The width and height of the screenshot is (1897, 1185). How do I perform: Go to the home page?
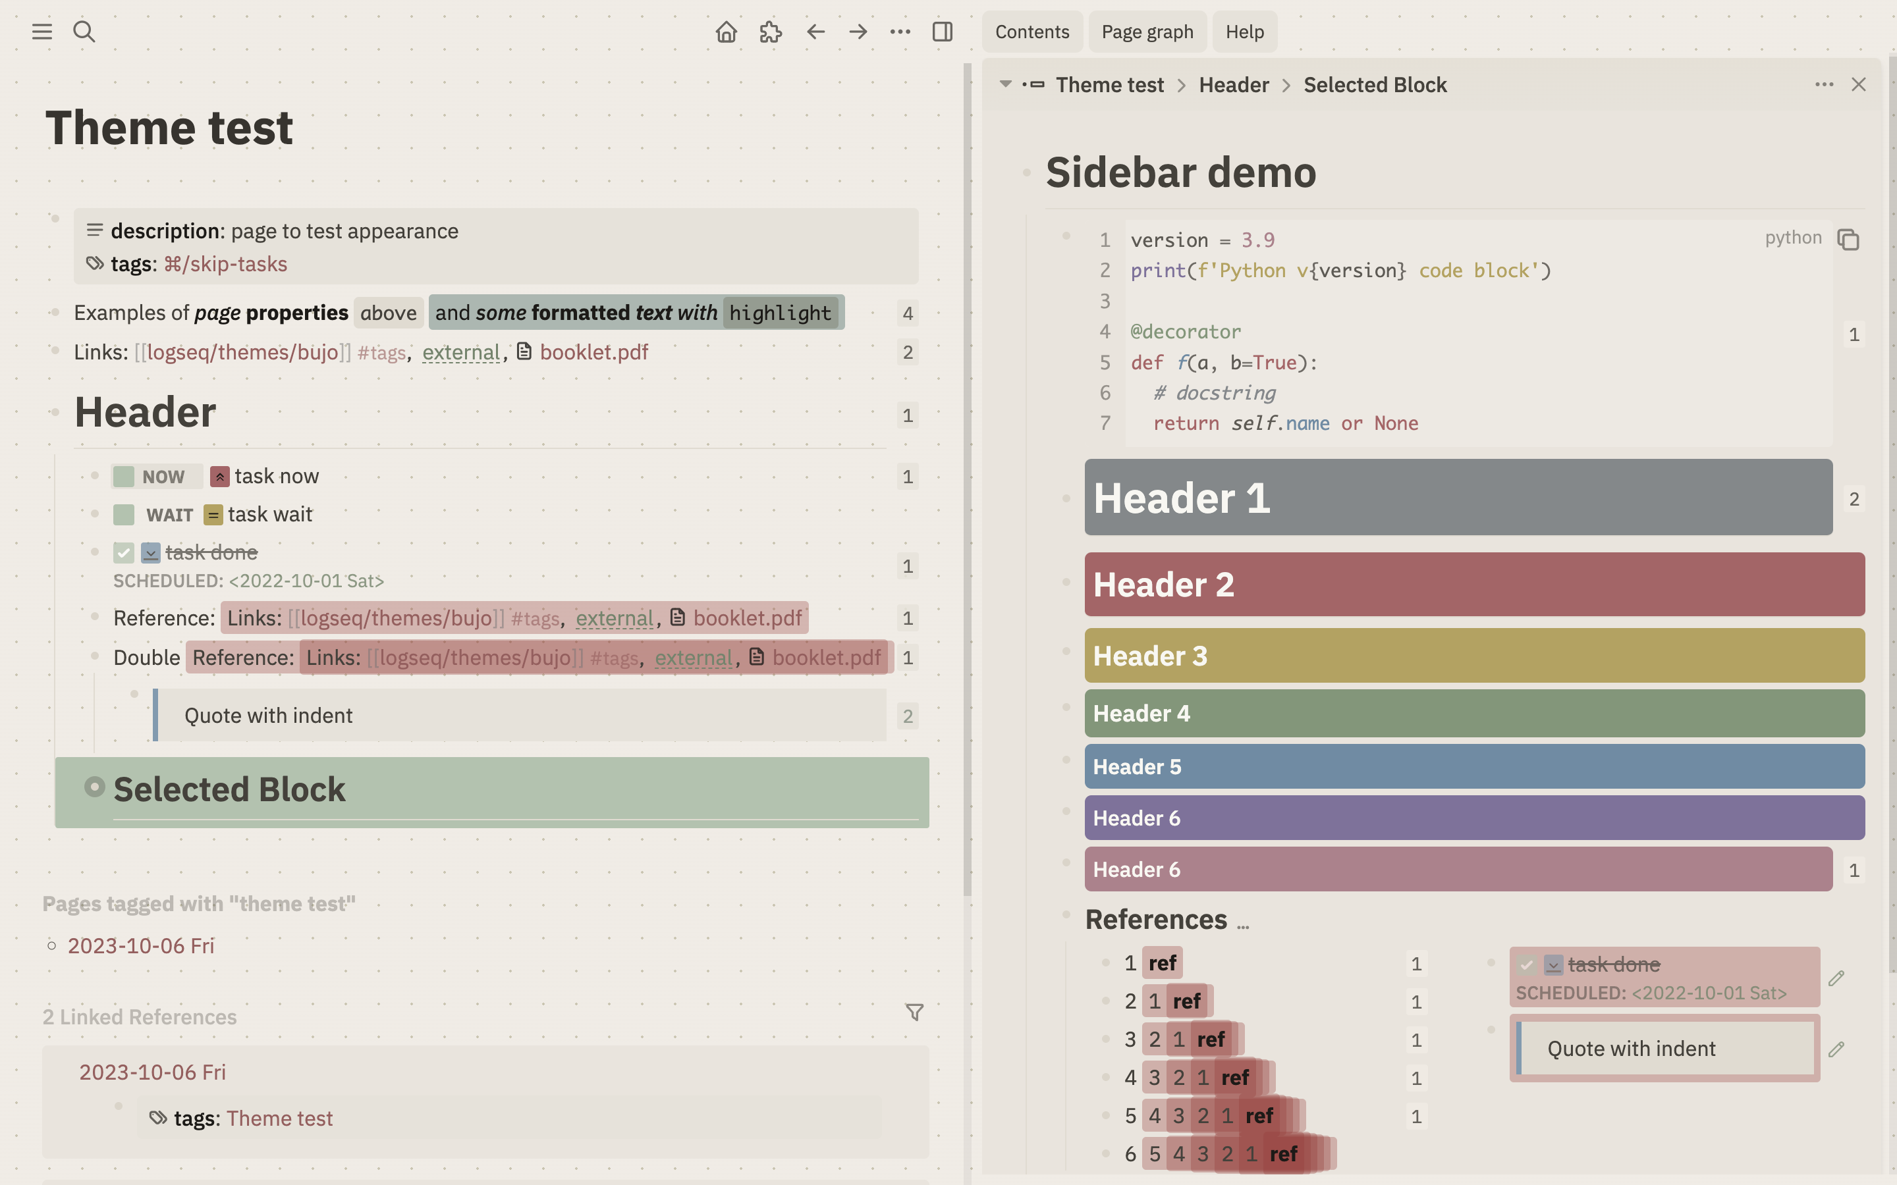[x=726, y=32]
